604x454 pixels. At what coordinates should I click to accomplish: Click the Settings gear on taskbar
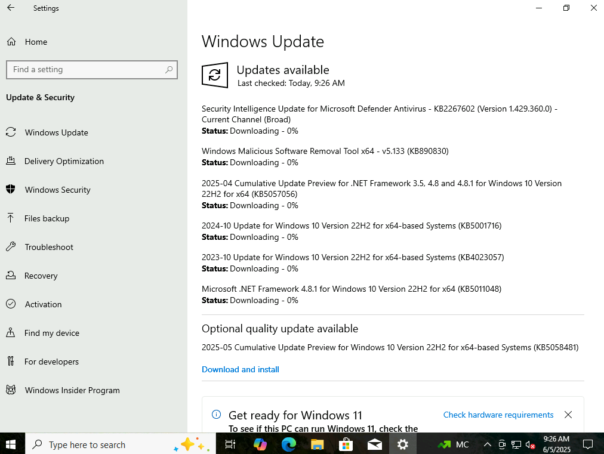click(403, 445)
